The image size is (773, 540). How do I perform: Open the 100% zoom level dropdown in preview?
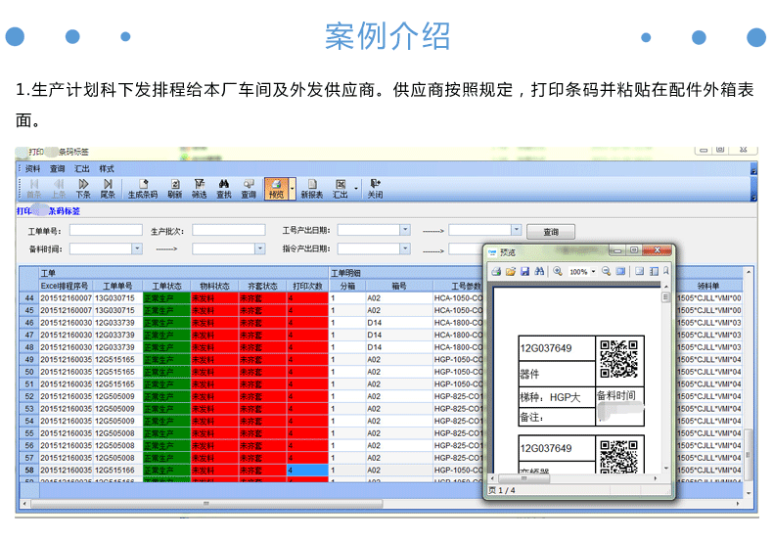(x=594, y=271)
